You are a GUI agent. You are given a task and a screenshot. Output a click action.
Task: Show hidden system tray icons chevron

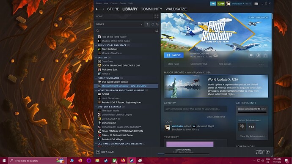click(254, 161)
